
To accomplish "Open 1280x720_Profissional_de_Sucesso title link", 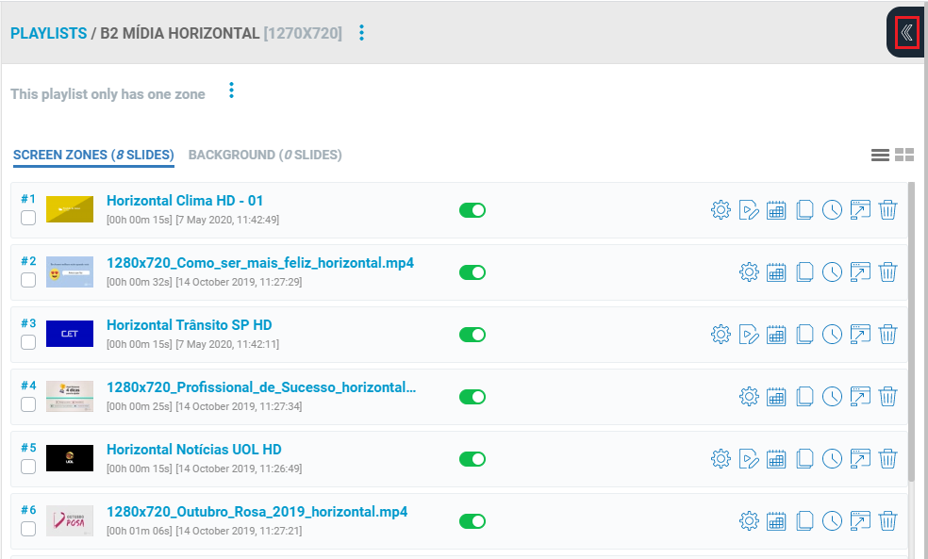I will pos(261,386).
